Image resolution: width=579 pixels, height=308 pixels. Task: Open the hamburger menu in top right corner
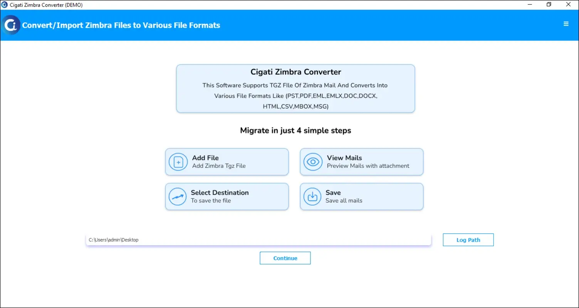[x=566, y=23]
